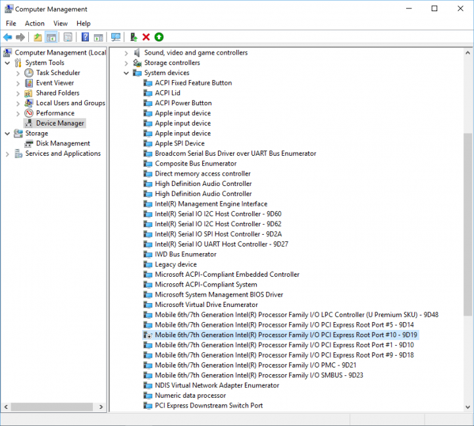Click the Back arrow toolbar icon
This screenshot has height=426, width=474.
tap(7, 37)
